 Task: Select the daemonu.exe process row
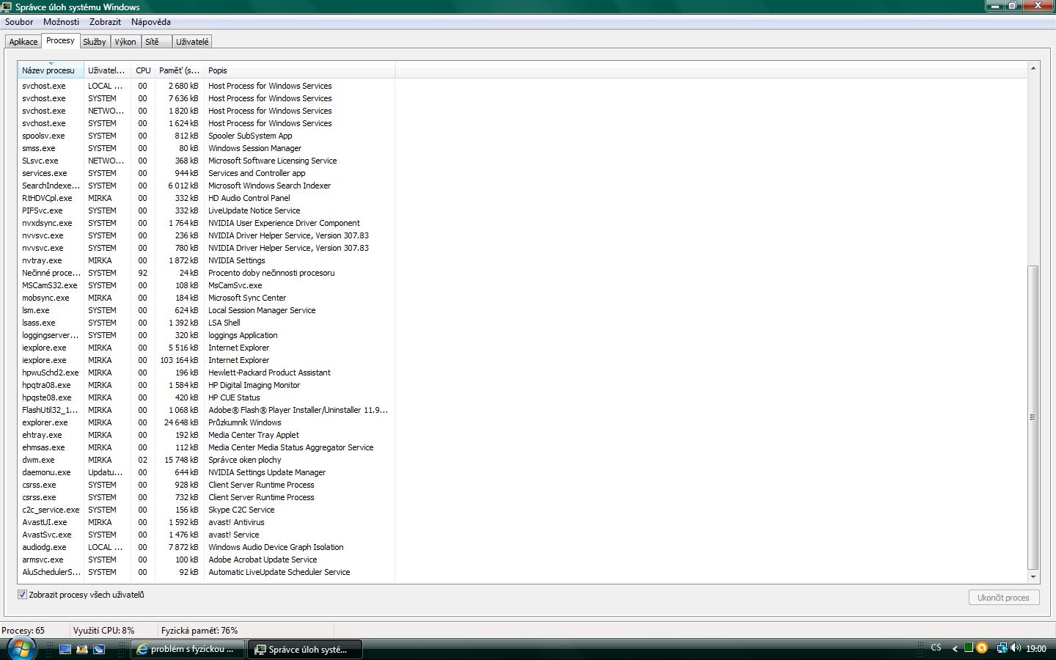point(205,472)
